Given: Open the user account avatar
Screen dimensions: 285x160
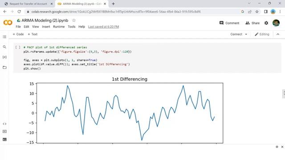Looking at the screenshot, I should (x=276, y=23).
